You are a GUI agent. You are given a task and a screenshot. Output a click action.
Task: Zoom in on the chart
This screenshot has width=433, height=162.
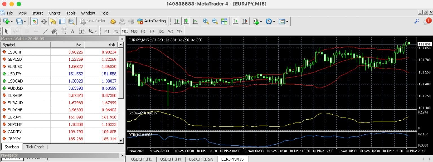206,21
